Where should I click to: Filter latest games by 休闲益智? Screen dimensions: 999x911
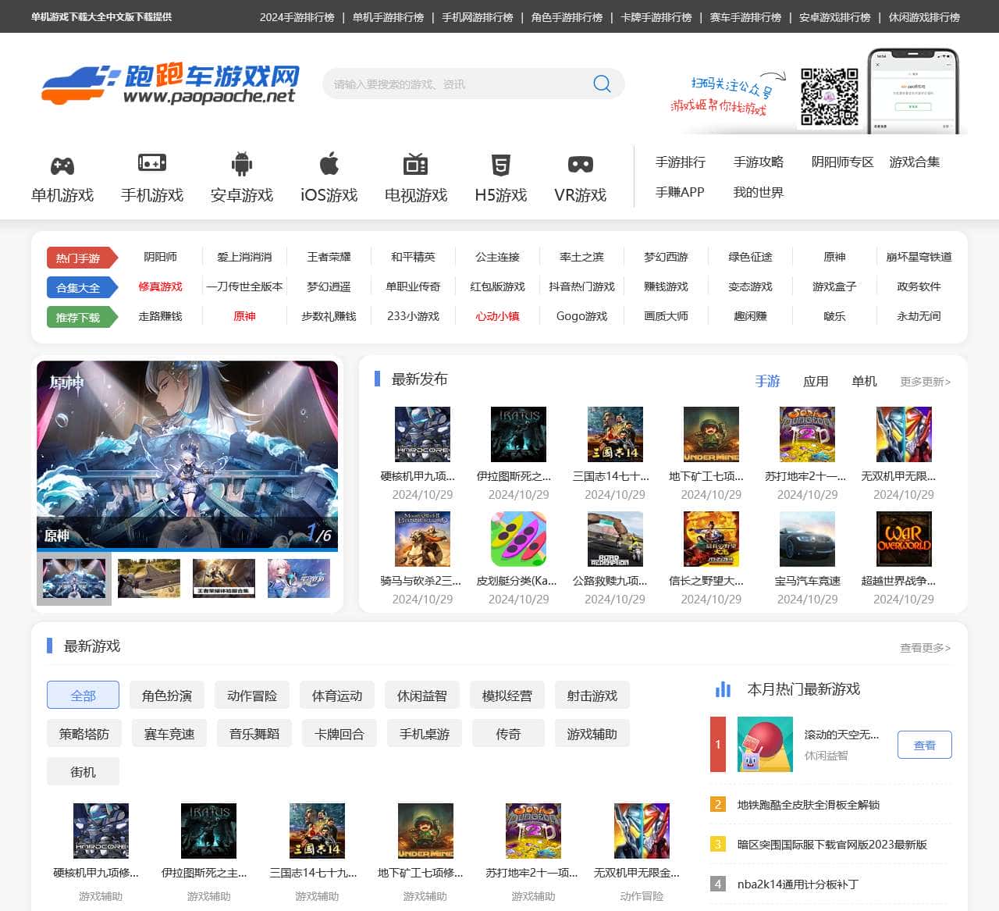[422, 695]
